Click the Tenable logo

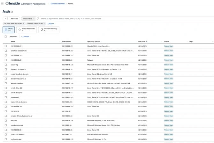tap(12, 4)
